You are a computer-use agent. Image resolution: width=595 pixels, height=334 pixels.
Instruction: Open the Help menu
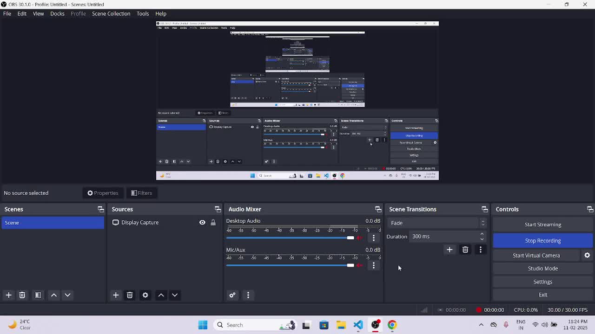coord(161,13)
